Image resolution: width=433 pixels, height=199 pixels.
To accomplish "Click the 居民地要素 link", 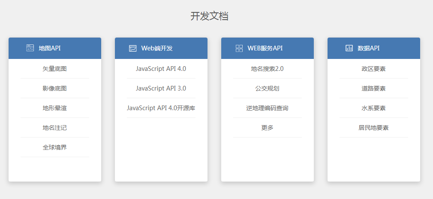I will coord(373,128).
